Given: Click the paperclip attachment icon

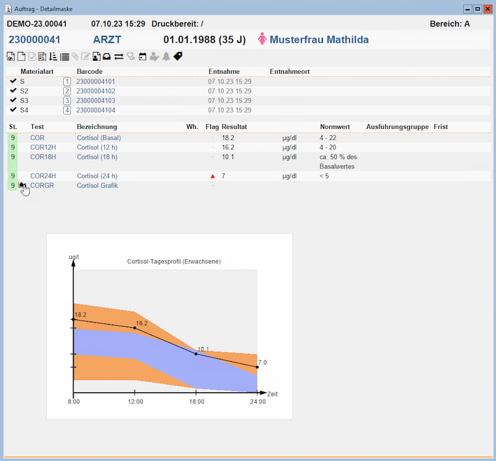Looking at the screenshot, I should coord(75,56).
